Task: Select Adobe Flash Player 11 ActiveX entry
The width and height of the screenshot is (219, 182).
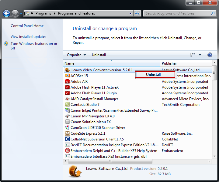Action: coord(95,87)
